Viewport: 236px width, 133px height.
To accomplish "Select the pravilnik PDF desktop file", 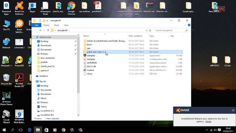I will pyautogui.click(x=97, y=7).
